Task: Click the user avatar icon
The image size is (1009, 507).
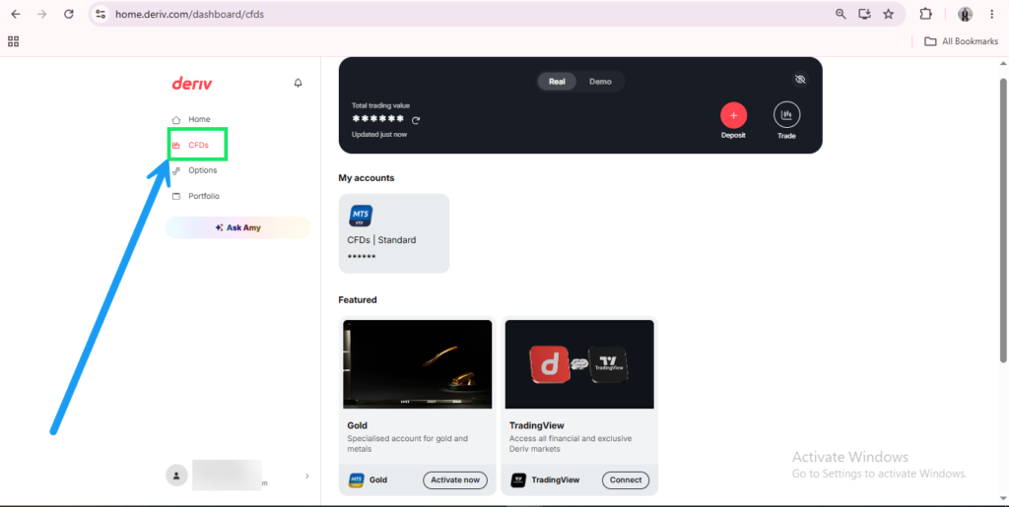Action: tap(176, 475)
